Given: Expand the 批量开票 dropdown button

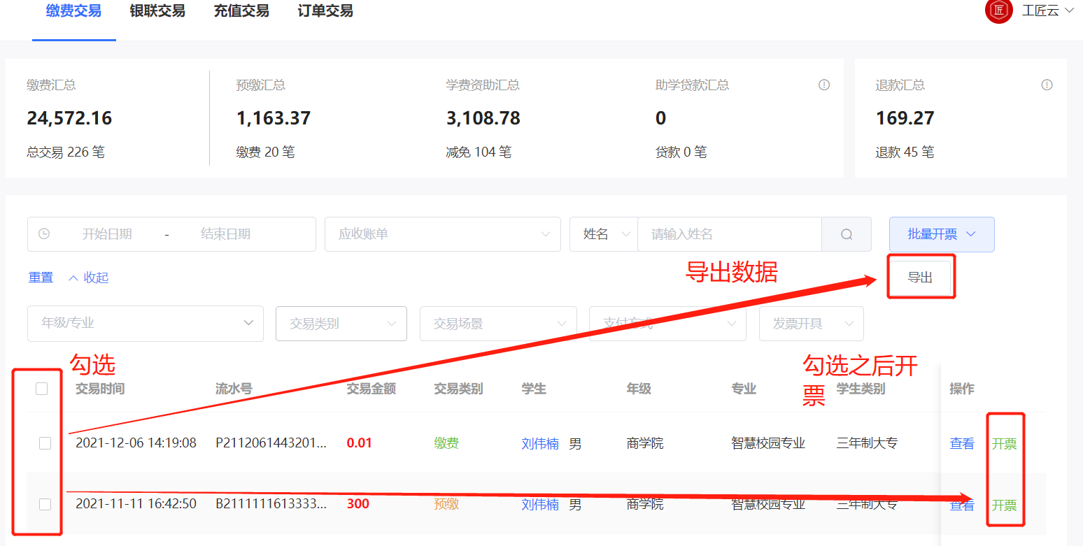Looking at the screenshot, I should (942, 234).
